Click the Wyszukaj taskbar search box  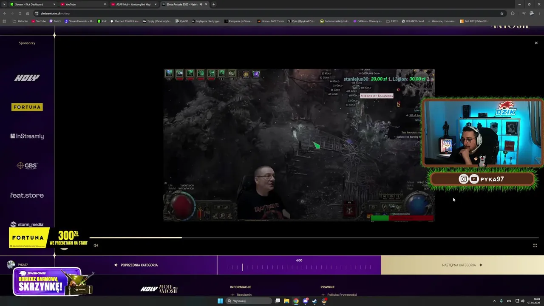pyautogui.click(x=249, y=301)
